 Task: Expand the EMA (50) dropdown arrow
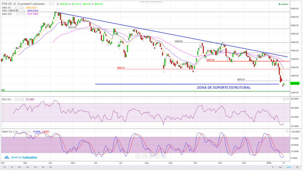(x=13, y=14)
